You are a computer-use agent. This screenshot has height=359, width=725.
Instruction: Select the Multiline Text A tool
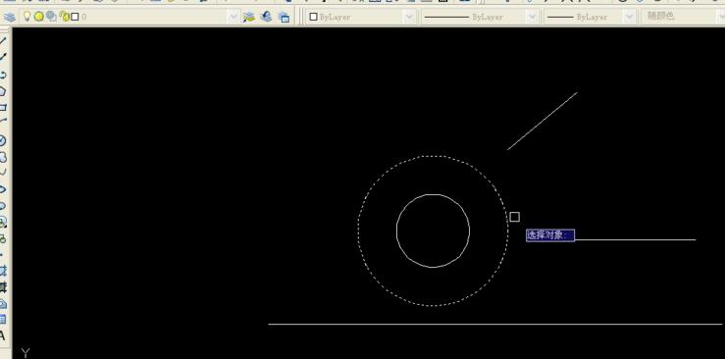coord(2,335)
